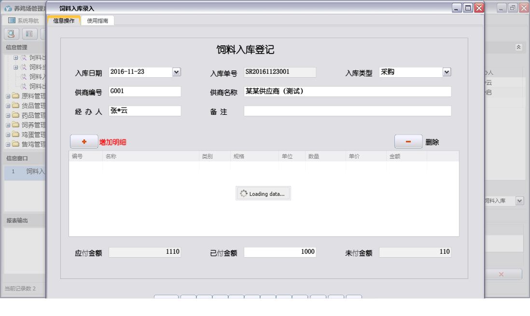Click the 原料管理 folder icon

coord(16,96)
